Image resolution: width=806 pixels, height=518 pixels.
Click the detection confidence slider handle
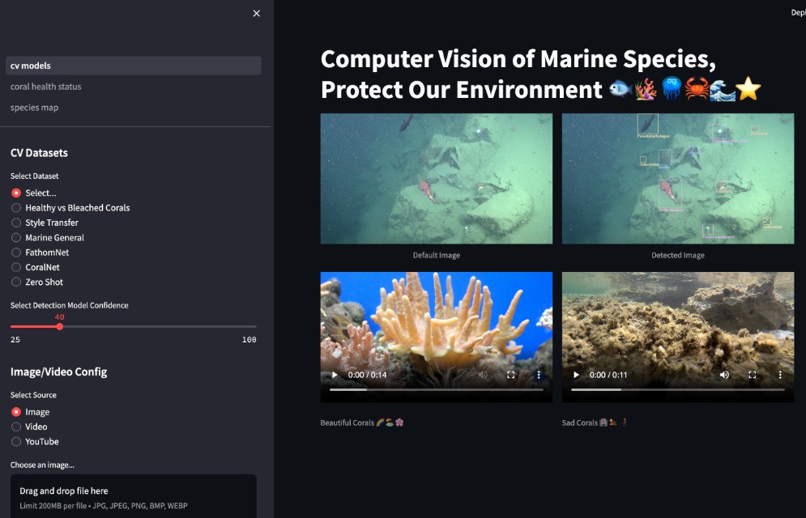tap(60, 326)
